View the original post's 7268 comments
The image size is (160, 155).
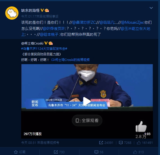pos(125,143)
